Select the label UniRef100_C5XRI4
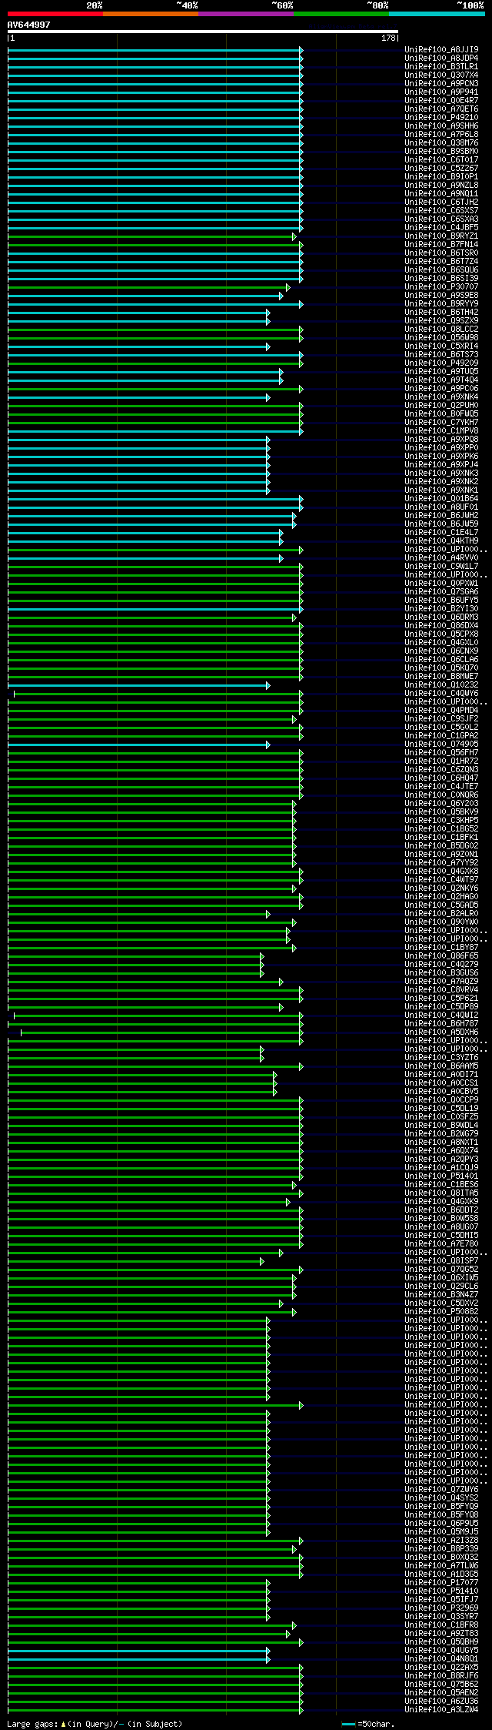The height and width of the screenshot is (1730, 492). coord(441,346)
